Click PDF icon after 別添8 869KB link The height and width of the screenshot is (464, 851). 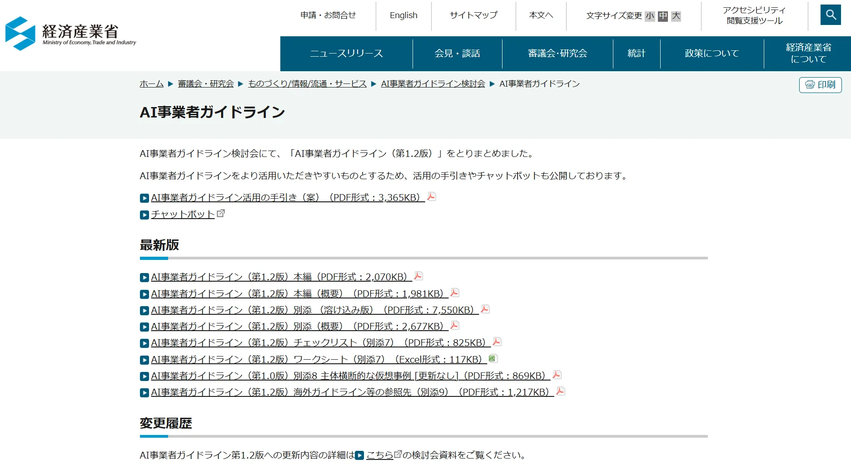click(557, 375)
